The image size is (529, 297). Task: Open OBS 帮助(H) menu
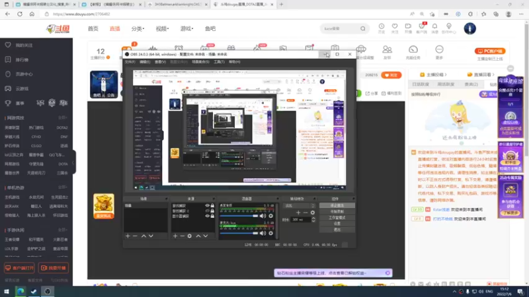pos(235,62)
